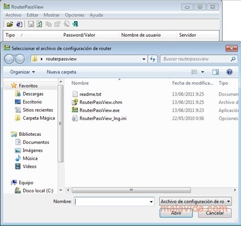Screen dimensions: 241x226
Task: Click the Favoritos star icon
Action: (14, 86)
